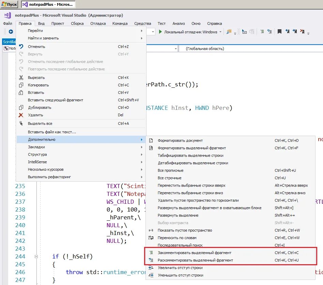The height and width of the screenshot is (285, 323).
Task: Click the Undo icon next to Отменить
Action: coord(21,47)
